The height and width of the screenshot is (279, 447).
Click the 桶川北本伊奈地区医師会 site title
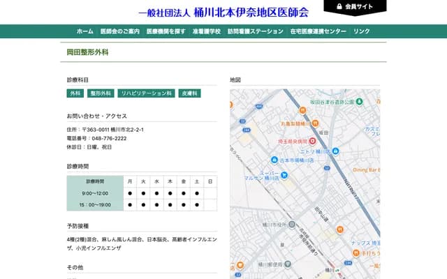point(223,13)
